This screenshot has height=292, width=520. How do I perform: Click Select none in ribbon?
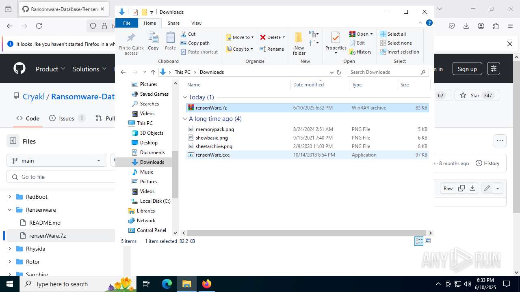coord(396,43)
